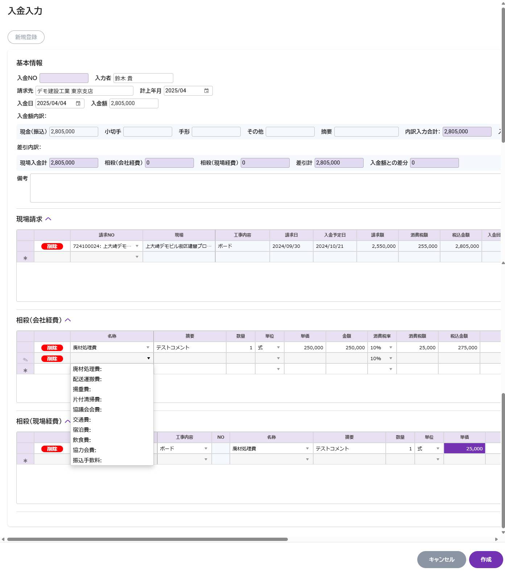Image resolution: width=505 pixels, height=571 pixels.
Task: Collapse the 相殺(会社経費) section chevron
Action: click(68, 320)
